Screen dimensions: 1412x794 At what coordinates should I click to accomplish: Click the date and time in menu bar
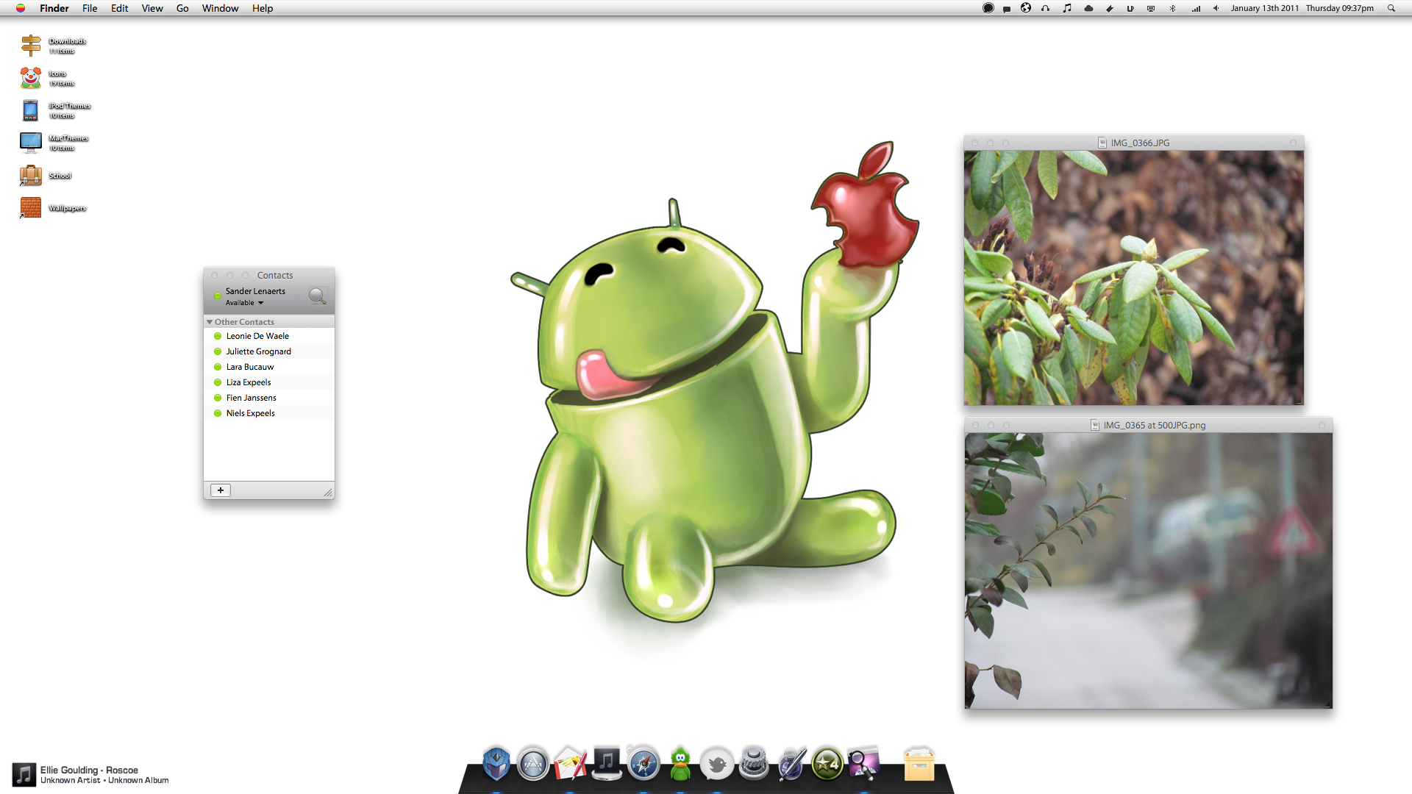(x=1302, y=8)
